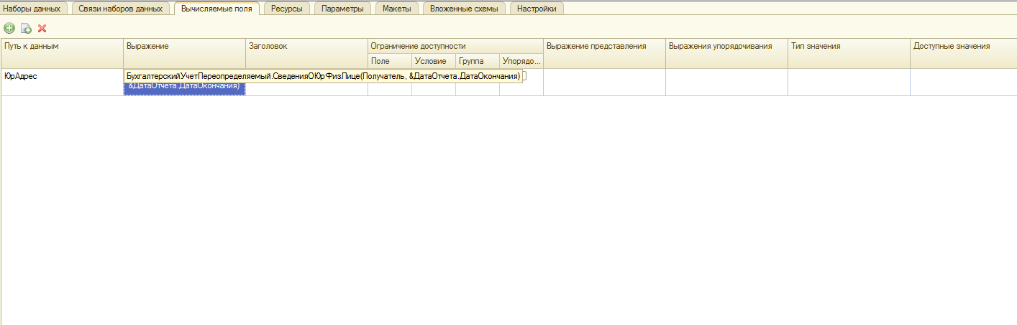Click the Группа sub-column header
Image resolution: width=1017 pixels, height=325 pixels.
478,61
